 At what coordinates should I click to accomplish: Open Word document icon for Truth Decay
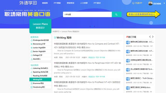tap(128, 79)
